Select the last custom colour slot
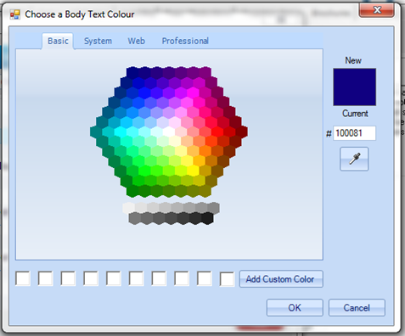 pos(227,279)
